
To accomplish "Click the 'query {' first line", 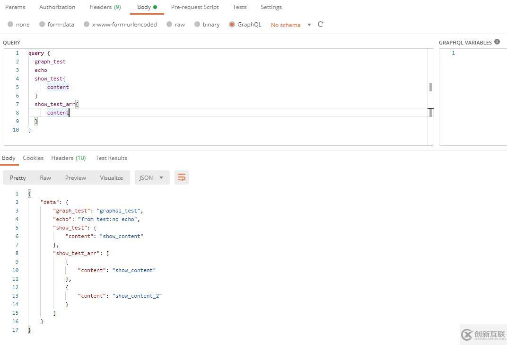I will (x=39, y=53).
